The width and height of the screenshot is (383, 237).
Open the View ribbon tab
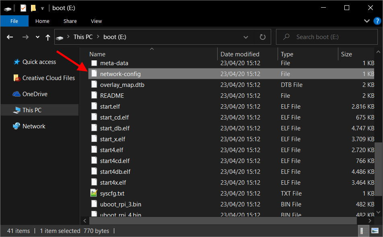coord(96,21)
